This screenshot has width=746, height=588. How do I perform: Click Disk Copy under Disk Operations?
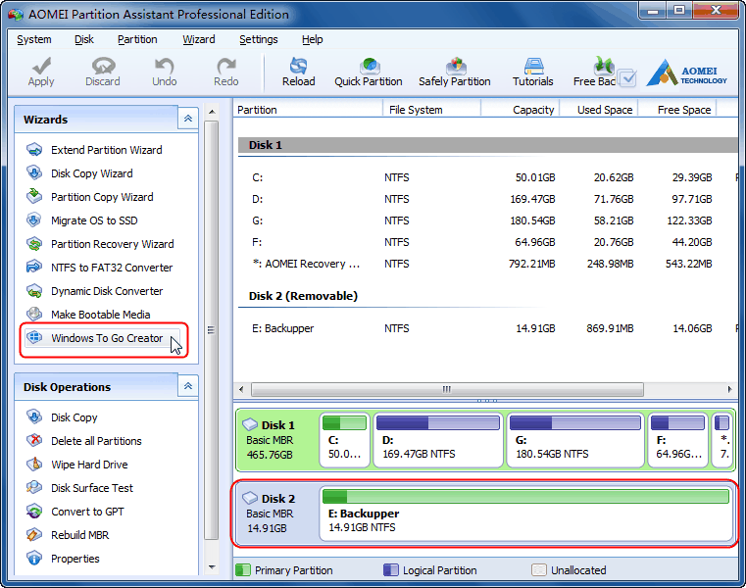pos(75,417)
